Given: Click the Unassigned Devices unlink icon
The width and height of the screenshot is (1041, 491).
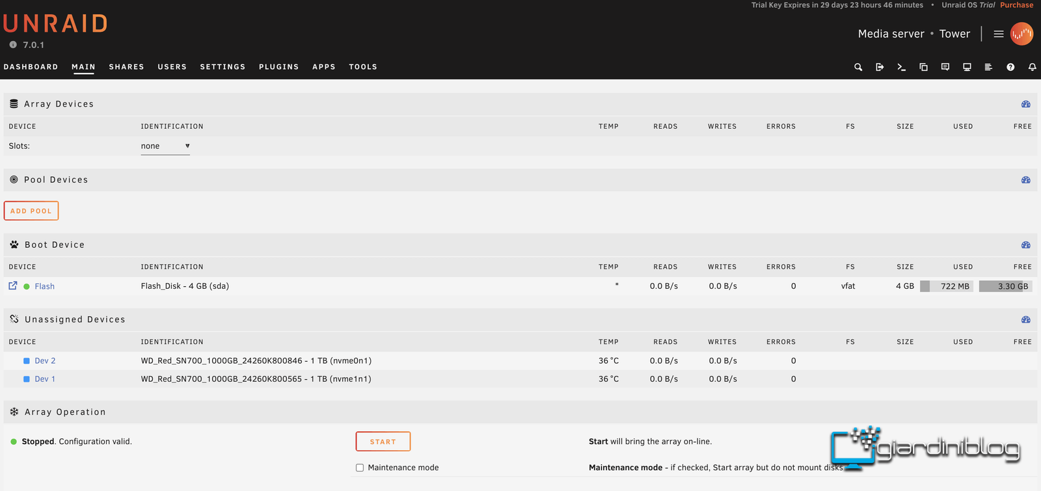Looking at the screenshot, I should pos(14,319).
